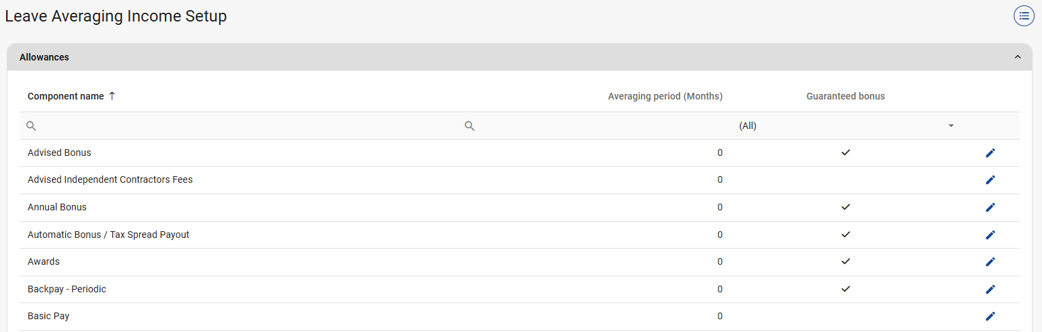Open edit for Annual Bonus
This screenshot has width=1042, height=332.
pyautogui.click(x=990, y=208)
